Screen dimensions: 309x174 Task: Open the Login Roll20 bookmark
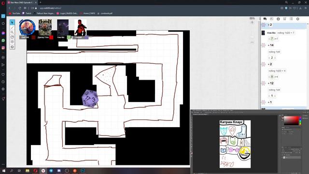[67, 14]
